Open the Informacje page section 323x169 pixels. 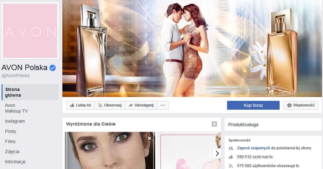tap(15, 162)
